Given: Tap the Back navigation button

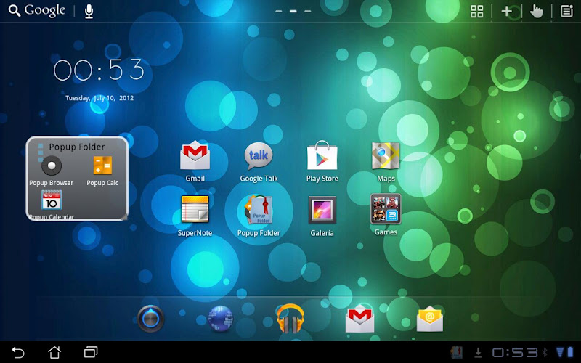Looking at the screenshot, I should tap(17, 352).
